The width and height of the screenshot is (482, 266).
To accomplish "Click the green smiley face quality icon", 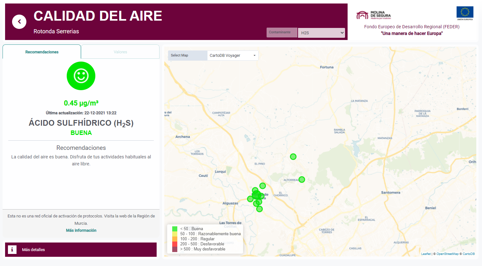I will tap(81, 76).
